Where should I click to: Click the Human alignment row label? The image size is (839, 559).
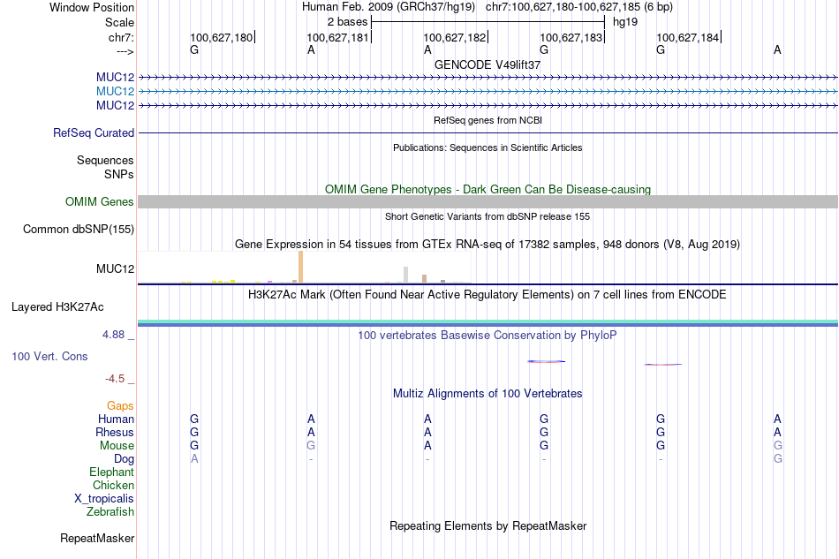pyautogui.click(x=116, y=419)
